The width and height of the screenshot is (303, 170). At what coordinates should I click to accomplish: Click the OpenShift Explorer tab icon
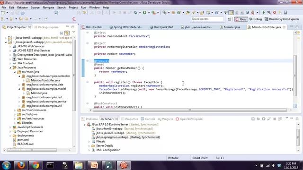point(178,119)
